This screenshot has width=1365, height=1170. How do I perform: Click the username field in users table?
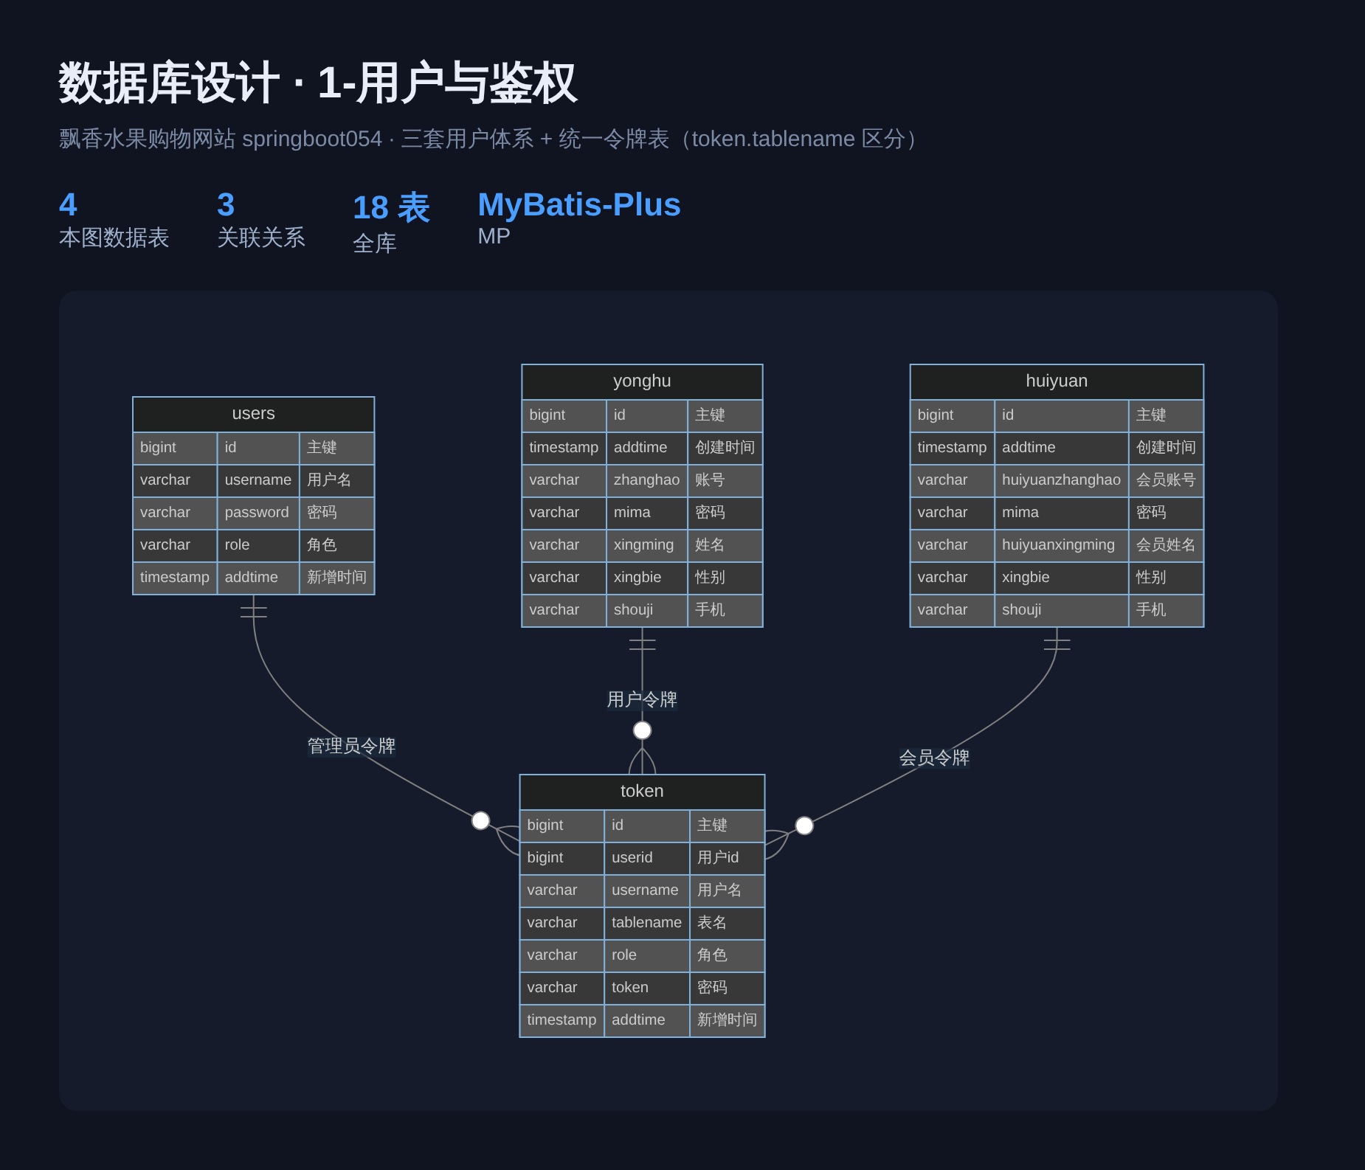[258, 480]
